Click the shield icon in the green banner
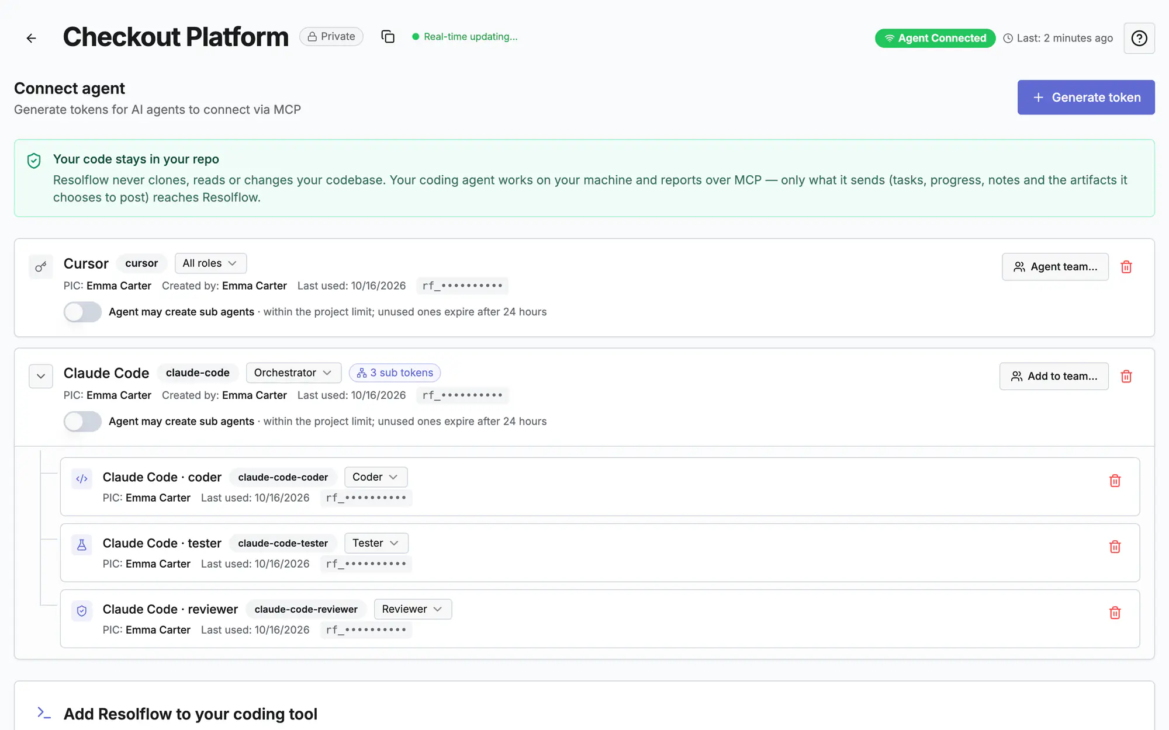 coord(34,161)
